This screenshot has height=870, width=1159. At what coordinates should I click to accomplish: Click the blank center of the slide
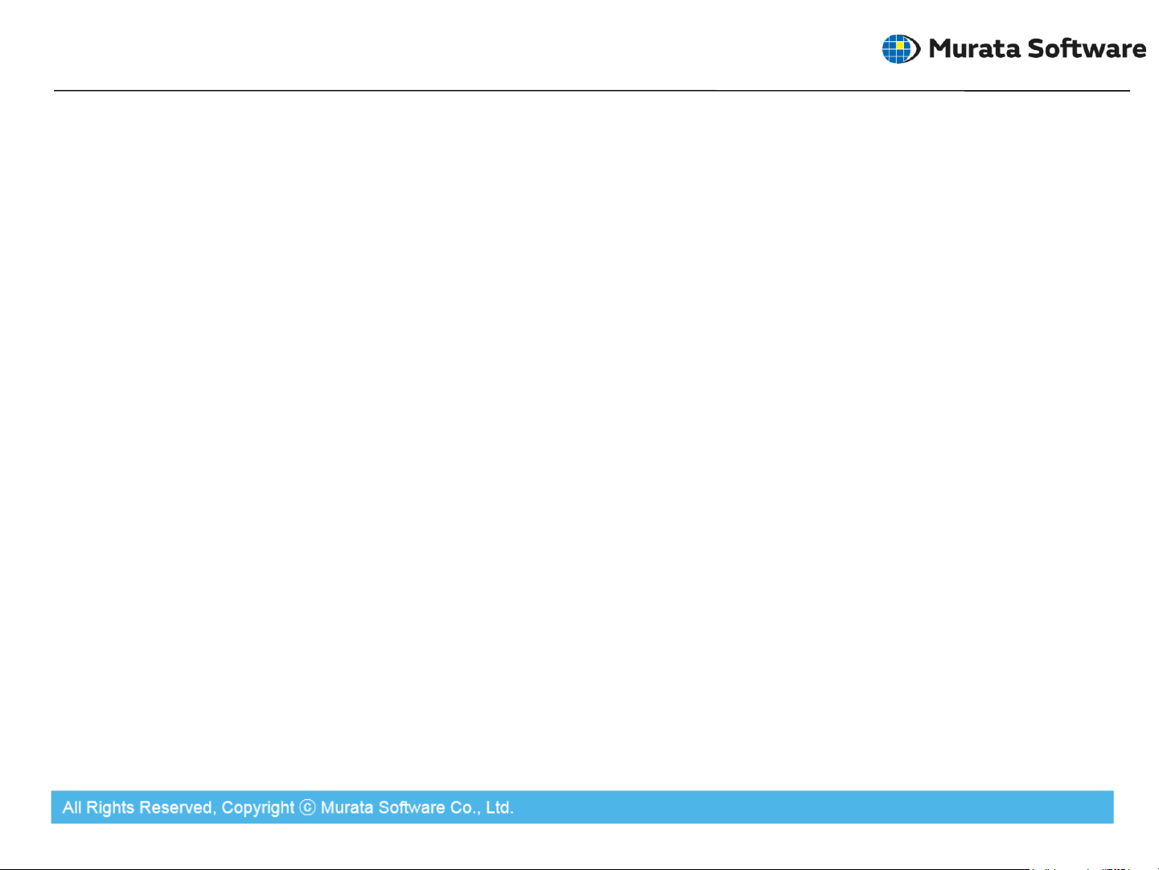point(579,435)
